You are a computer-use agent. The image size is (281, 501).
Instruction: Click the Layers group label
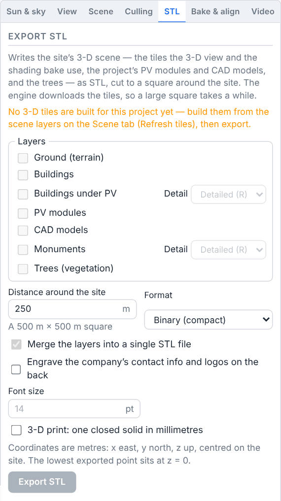coord(32,141)
